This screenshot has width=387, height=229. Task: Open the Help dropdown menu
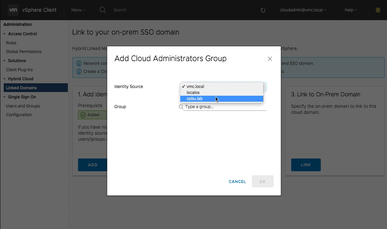pos(351,10)
